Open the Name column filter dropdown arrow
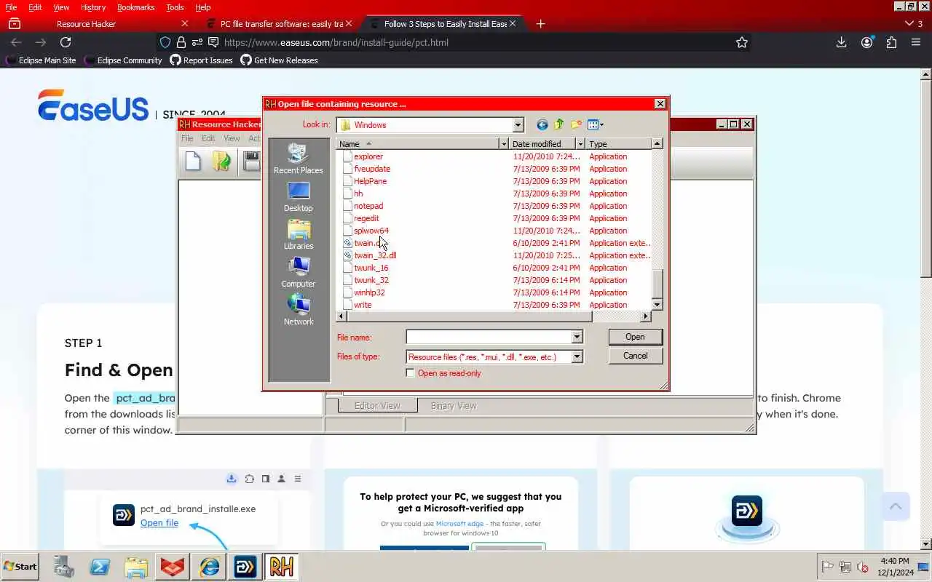The height and width of the screenshot is (582, 932). pyautogui.click(x=504, y=144)
